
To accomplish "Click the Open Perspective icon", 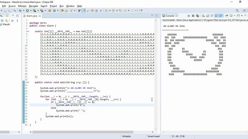I will [x=245, y=10].
